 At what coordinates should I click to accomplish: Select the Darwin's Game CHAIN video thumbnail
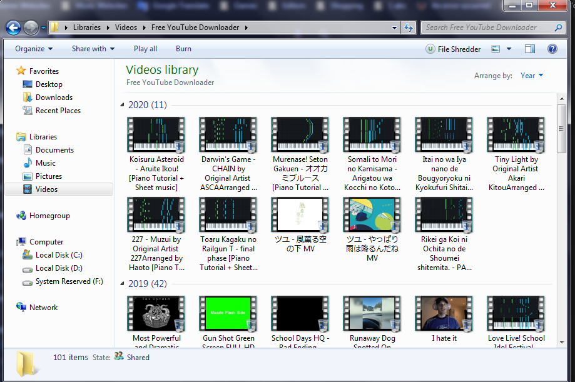pyautogui.click(x=228, y=135)
